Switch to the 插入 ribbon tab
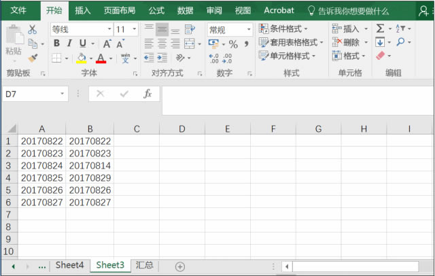 [83, 10]
